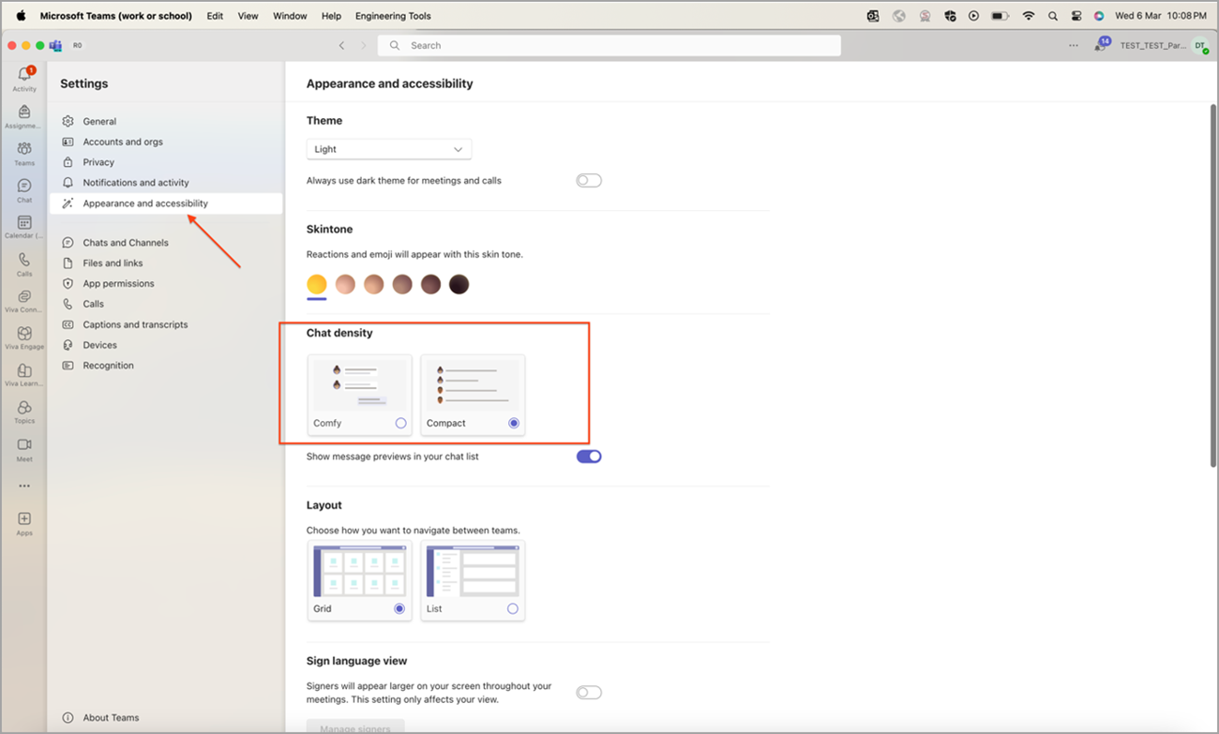This screenshot has height=734, width=1219.
Task: Open General settings
Action: (x=166, y=121)
